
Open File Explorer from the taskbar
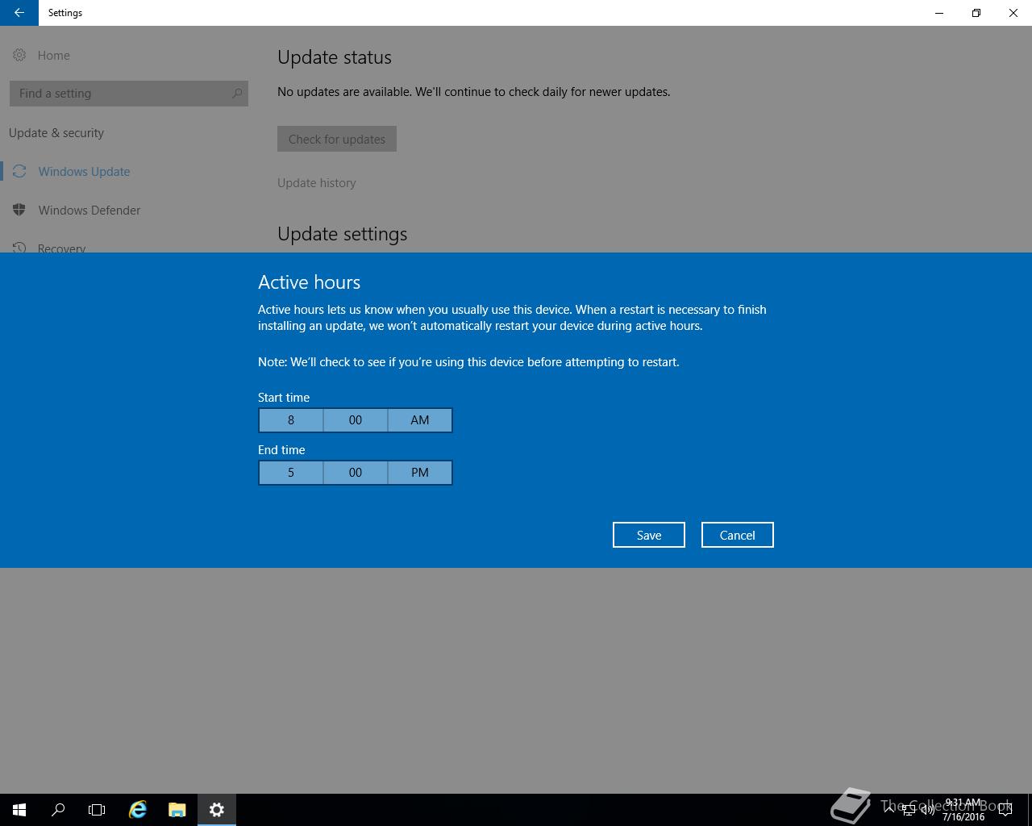[x=177, y=810]
